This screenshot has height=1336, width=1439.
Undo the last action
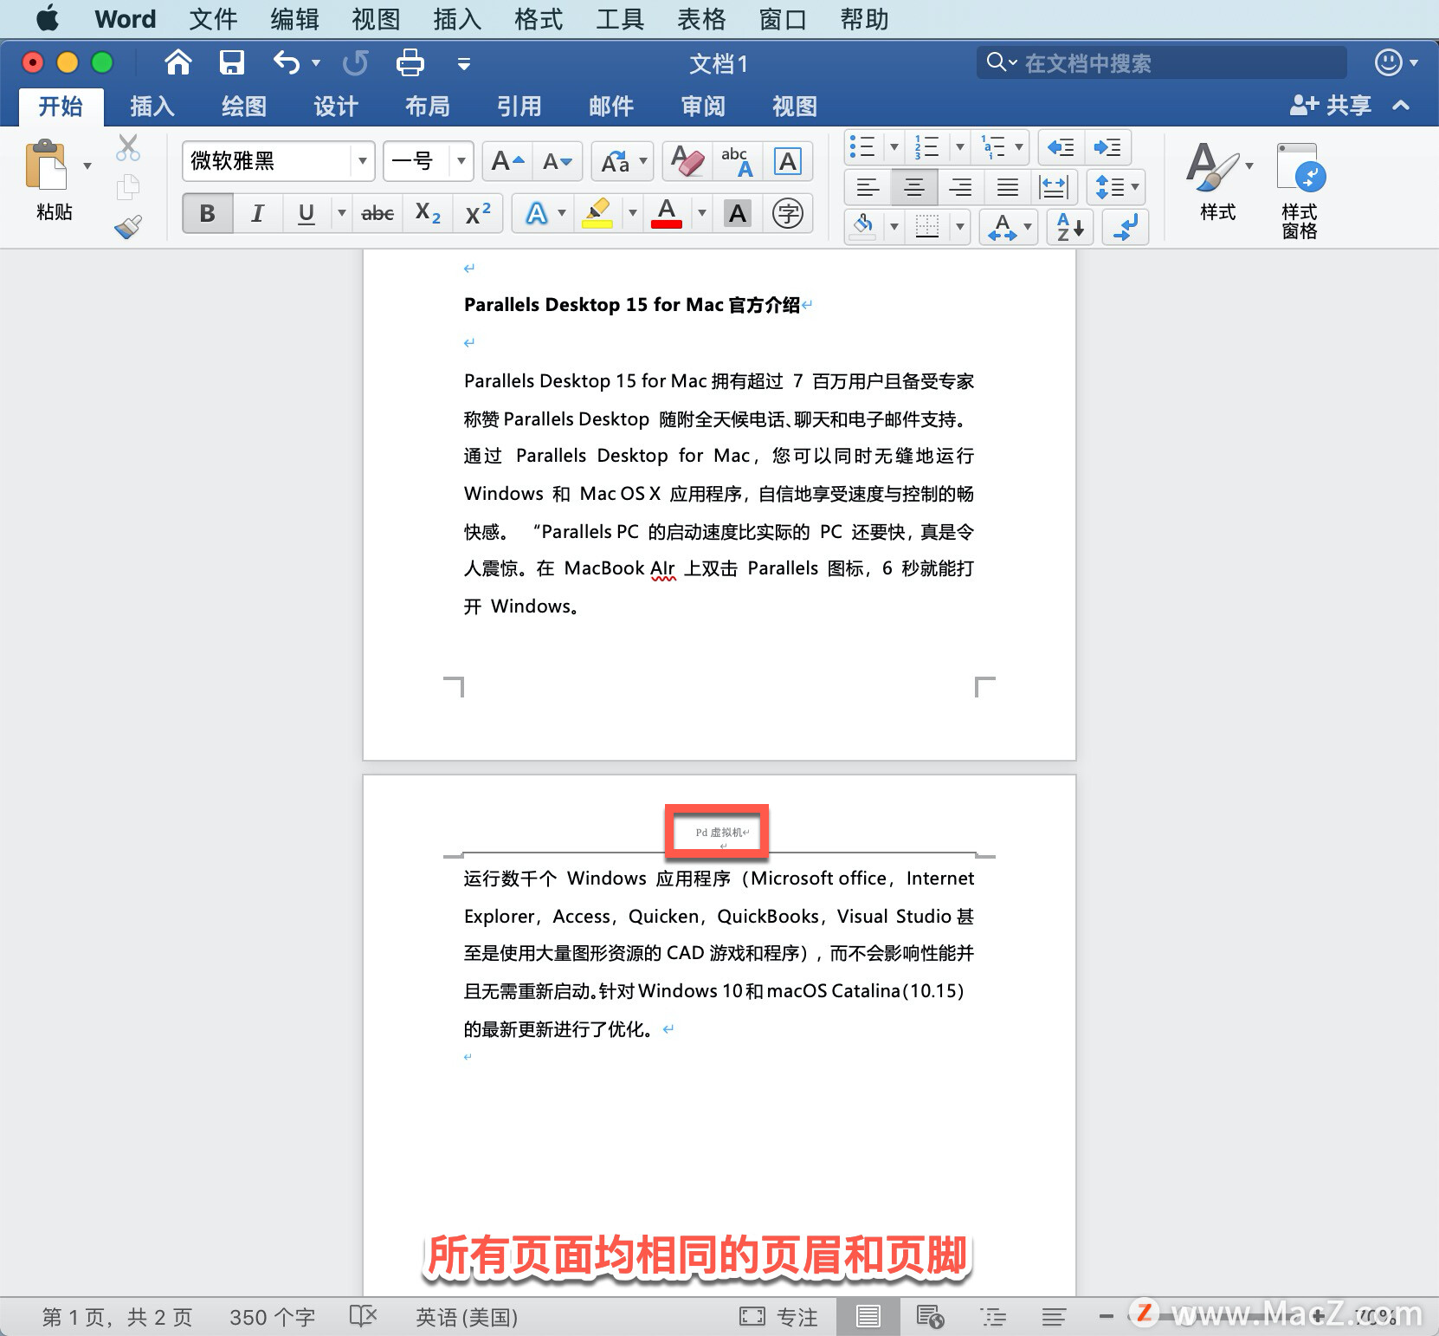[x=287, y=62]
